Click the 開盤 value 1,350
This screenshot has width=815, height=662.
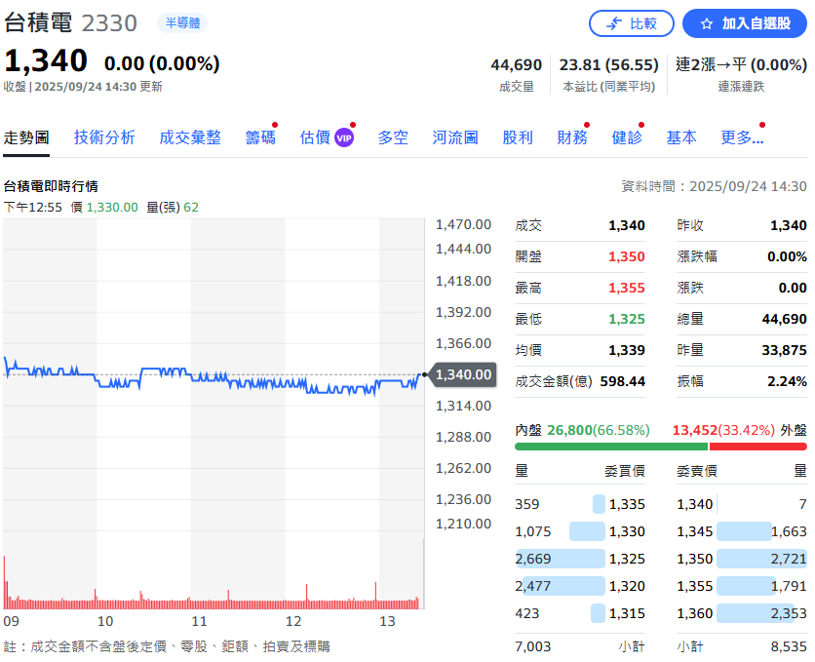[x=626, y=256]
